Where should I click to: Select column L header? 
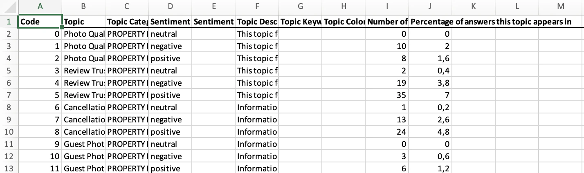click(517, 7)
